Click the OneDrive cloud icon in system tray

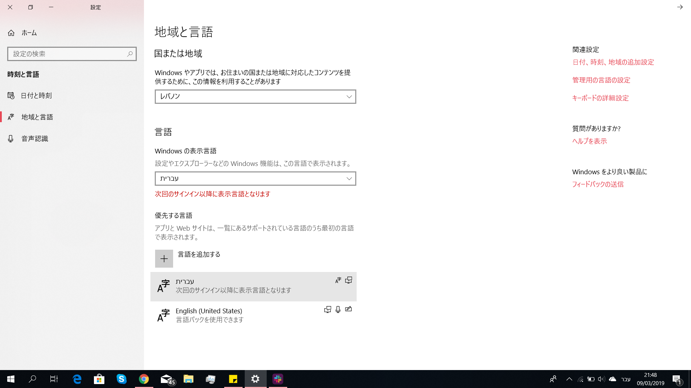tap(612, 379)
